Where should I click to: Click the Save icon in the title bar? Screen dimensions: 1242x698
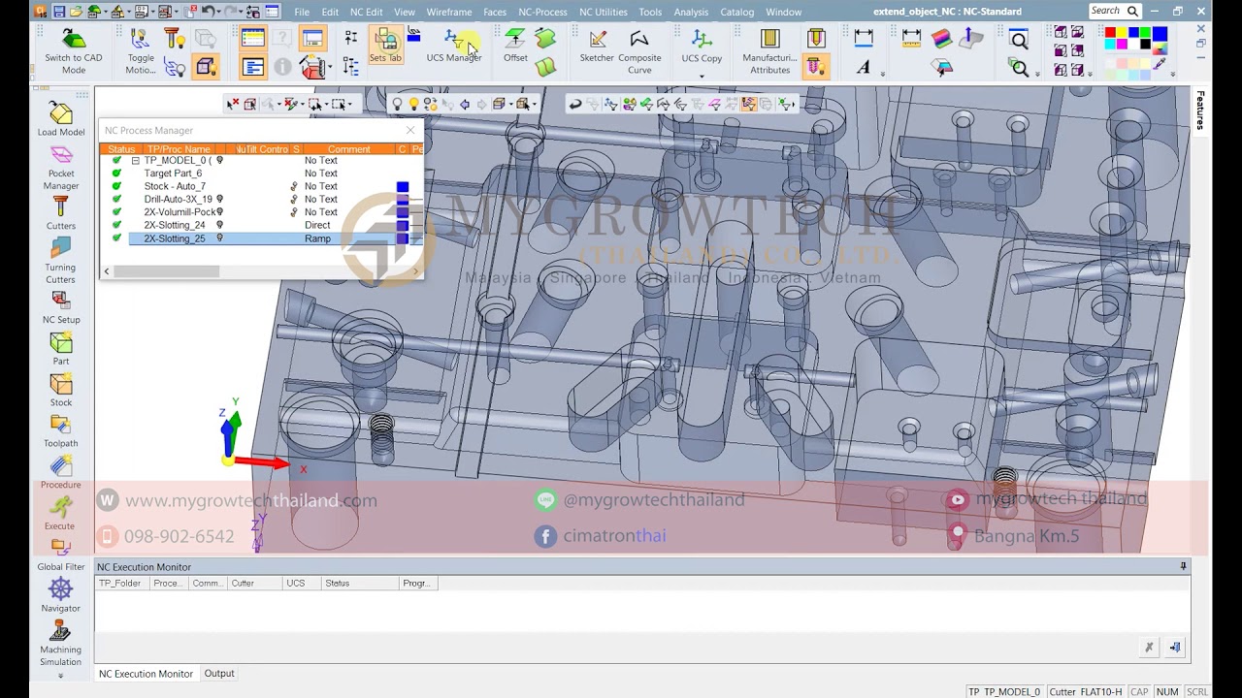59,12
